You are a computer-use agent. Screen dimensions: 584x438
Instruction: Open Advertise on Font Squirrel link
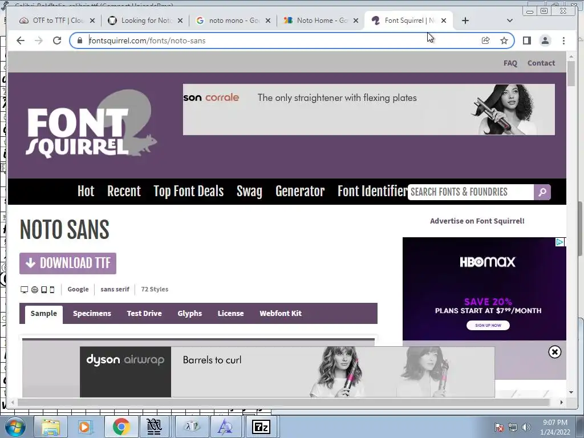(x=477, y=221)
